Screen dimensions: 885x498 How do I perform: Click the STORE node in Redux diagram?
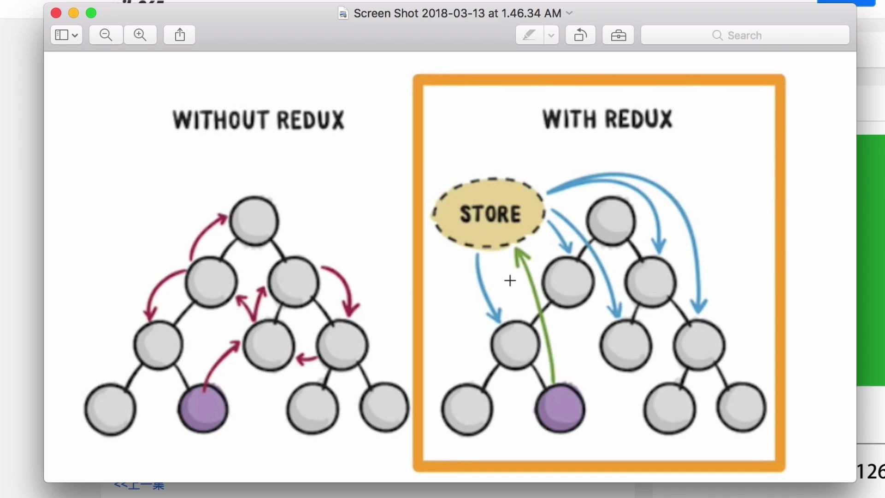tap(490, 214)
